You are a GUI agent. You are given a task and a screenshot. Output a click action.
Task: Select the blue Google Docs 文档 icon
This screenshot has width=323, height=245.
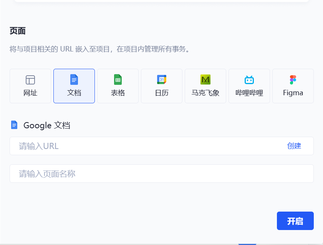(74, 79)
